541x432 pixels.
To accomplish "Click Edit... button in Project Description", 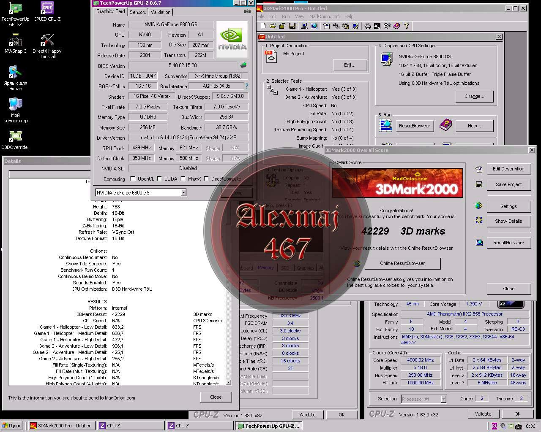I will coord(350,65).
